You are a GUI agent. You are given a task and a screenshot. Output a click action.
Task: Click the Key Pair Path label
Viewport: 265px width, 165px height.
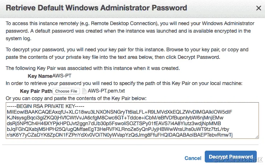pyautogui.click(x=36, y=91)
